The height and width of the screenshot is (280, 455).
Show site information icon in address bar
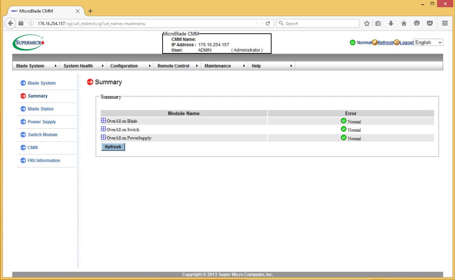pos(31,23)
